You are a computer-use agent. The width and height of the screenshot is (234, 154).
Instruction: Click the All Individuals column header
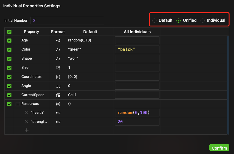pos(137,32)
